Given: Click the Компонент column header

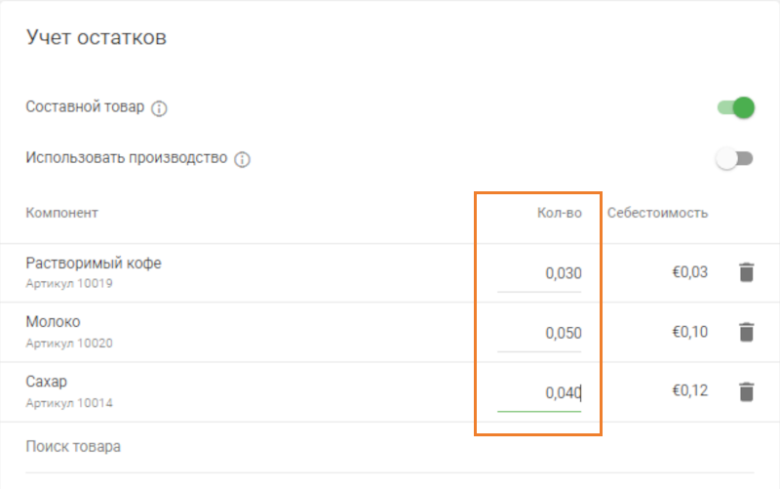Looking at the screenshot, I should [x=62, y=213].
